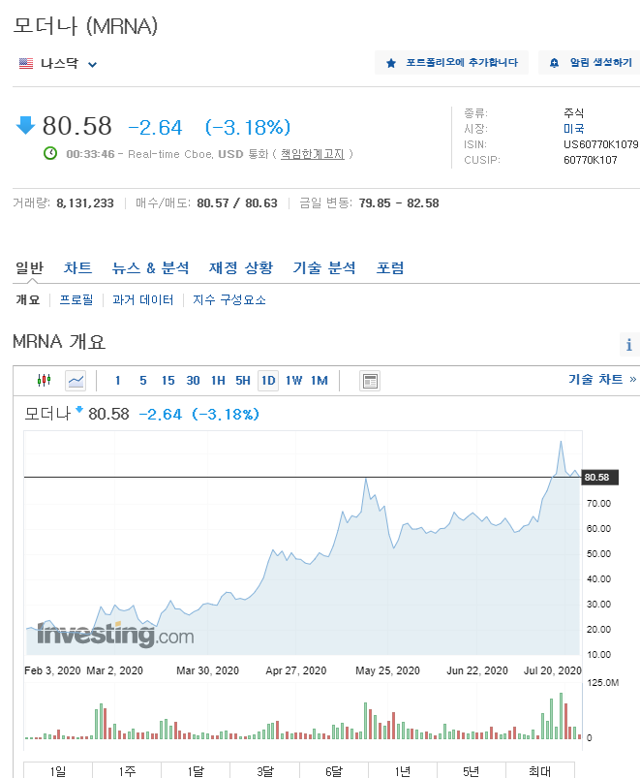Screen dimensions: 640x778
Task: Click the info icon beside MRNA 개요
Action: click(629, 344)
